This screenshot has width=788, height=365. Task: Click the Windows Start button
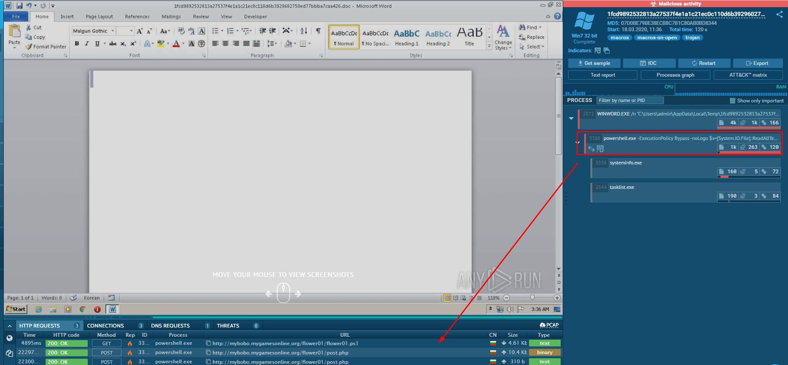click(16, 309)
